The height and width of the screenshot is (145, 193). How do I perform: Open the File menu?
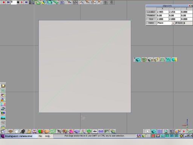click(x=40, y=136)
